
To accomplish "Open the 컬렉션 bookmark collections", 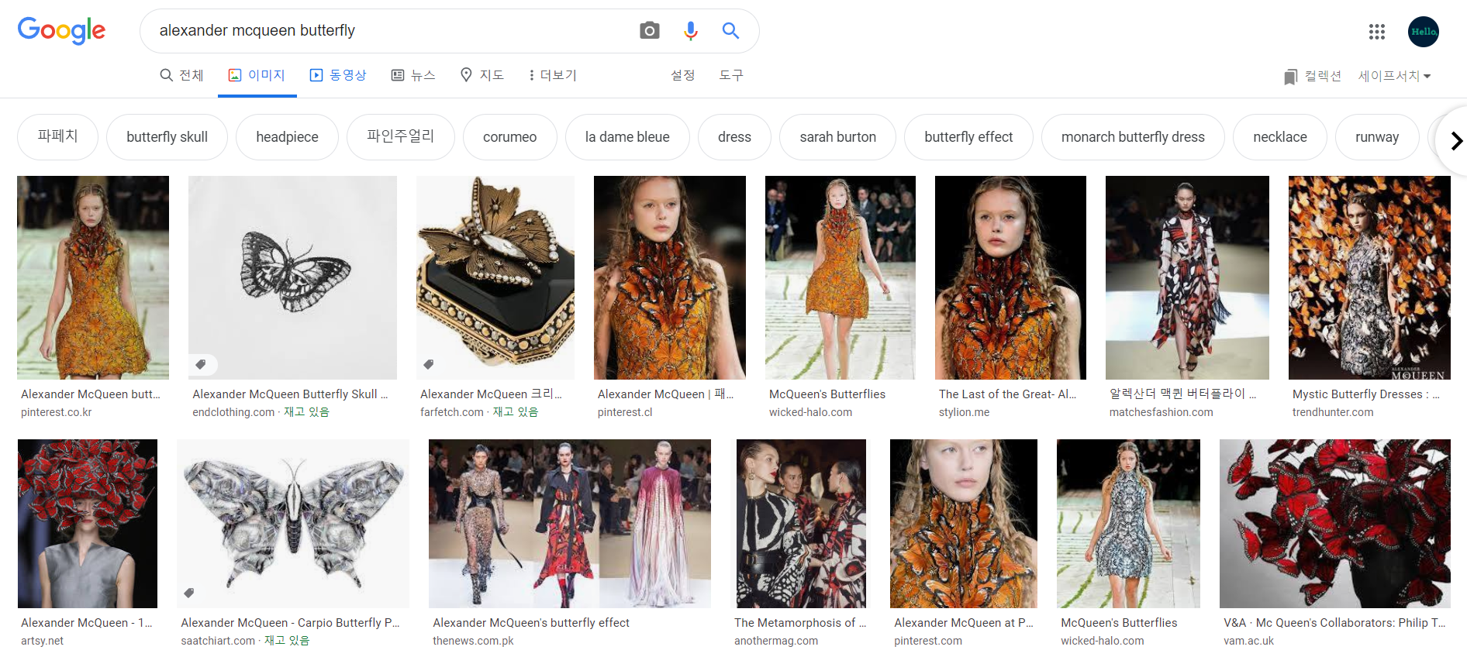I will [1312, 76].
